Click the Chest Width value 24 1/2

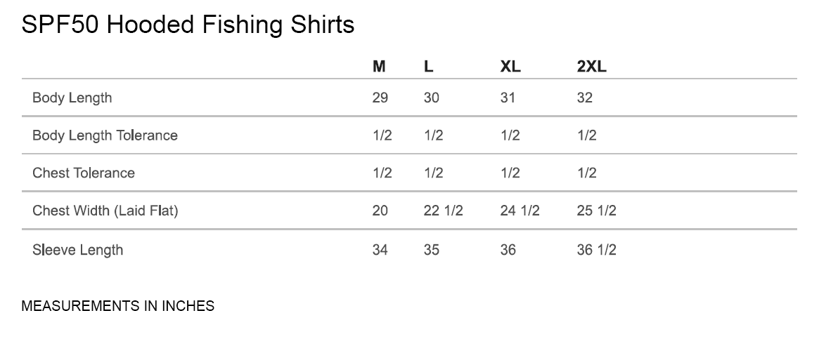(x=520, y=211)
